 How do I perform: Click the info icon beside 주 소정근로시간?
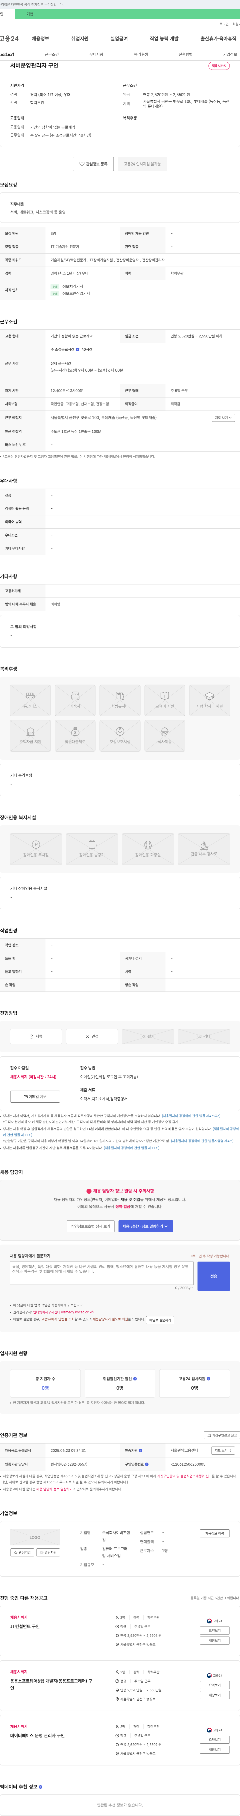click(77, 350)
